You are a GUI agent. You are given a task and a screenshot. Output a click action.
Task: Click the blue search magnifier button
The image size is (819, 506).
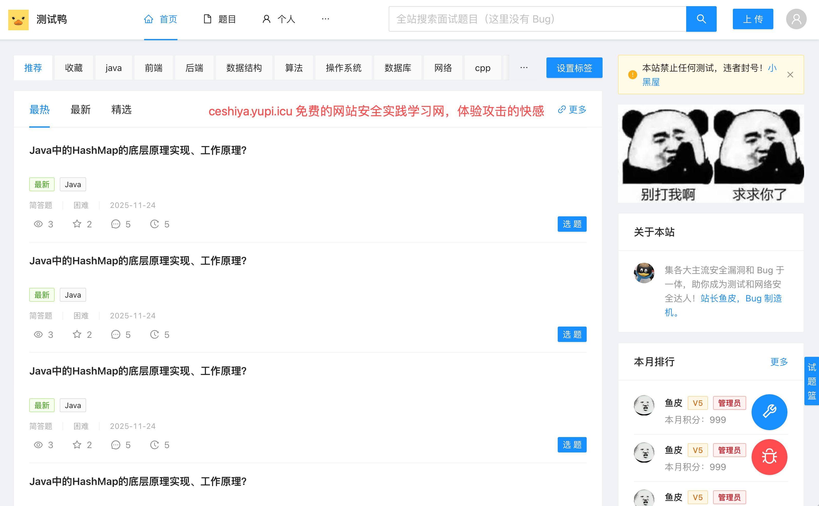point(701,19)
